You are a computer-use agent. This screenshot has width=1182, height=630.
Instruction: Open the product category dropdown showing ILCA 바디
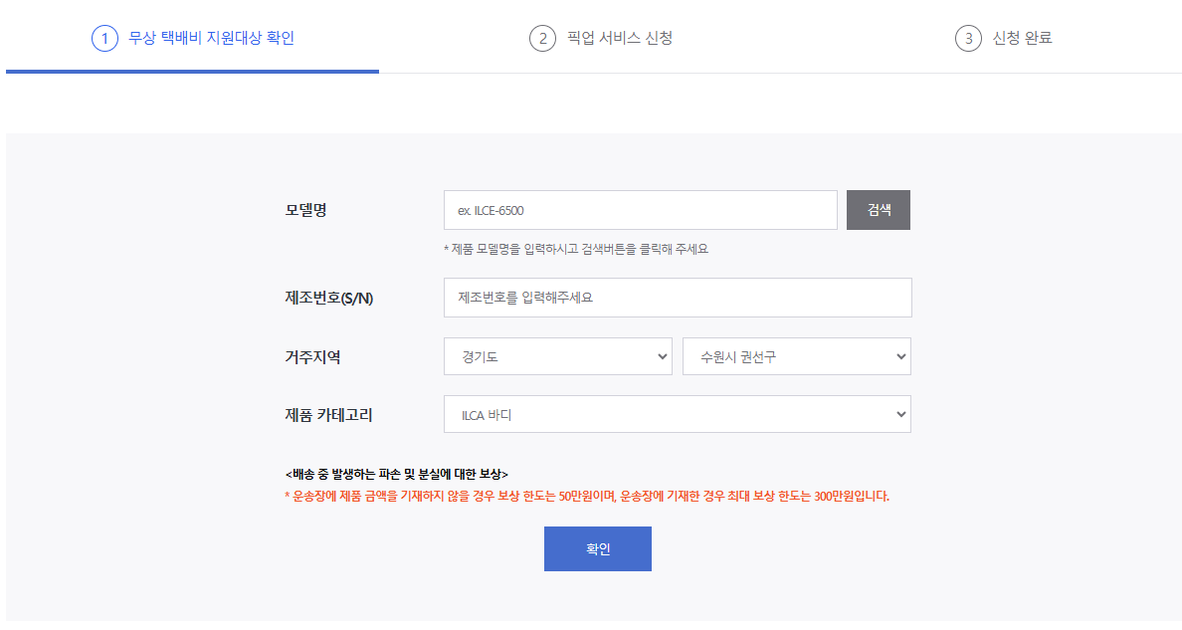click(x=677, y=414)
